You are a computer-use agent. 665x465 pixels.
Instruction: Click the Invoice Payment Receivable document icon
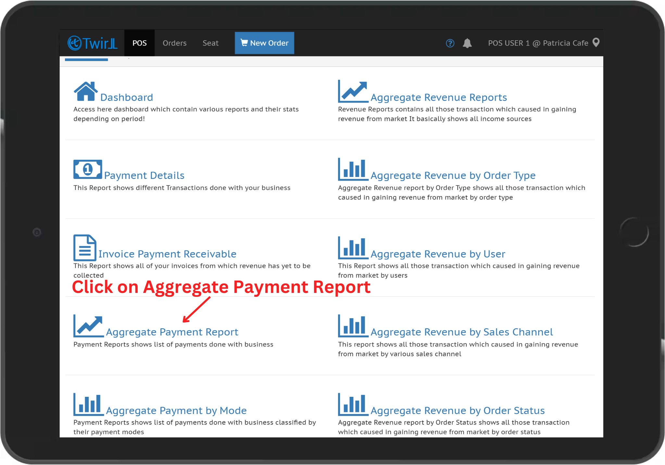(85, 248)
